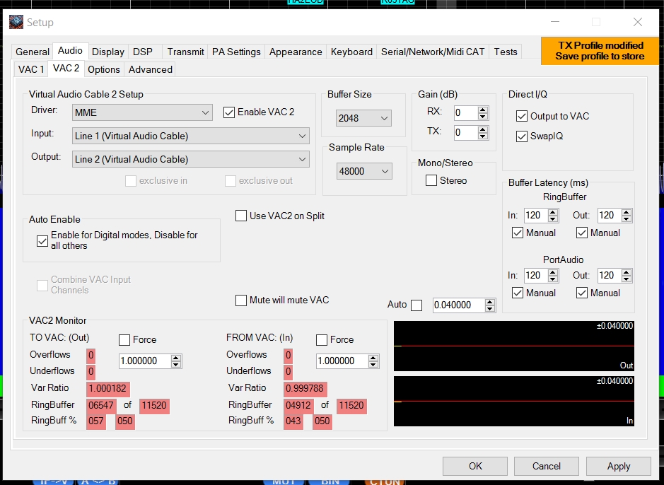Viewport: 664px width, 485px height.
Task: Switch to the Transmit tab
Action: [x=185, y=52]
